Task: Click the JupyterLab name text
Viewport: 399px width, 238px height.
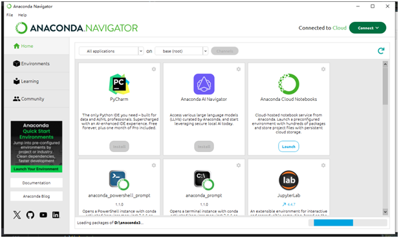Action: coord(288,195)
